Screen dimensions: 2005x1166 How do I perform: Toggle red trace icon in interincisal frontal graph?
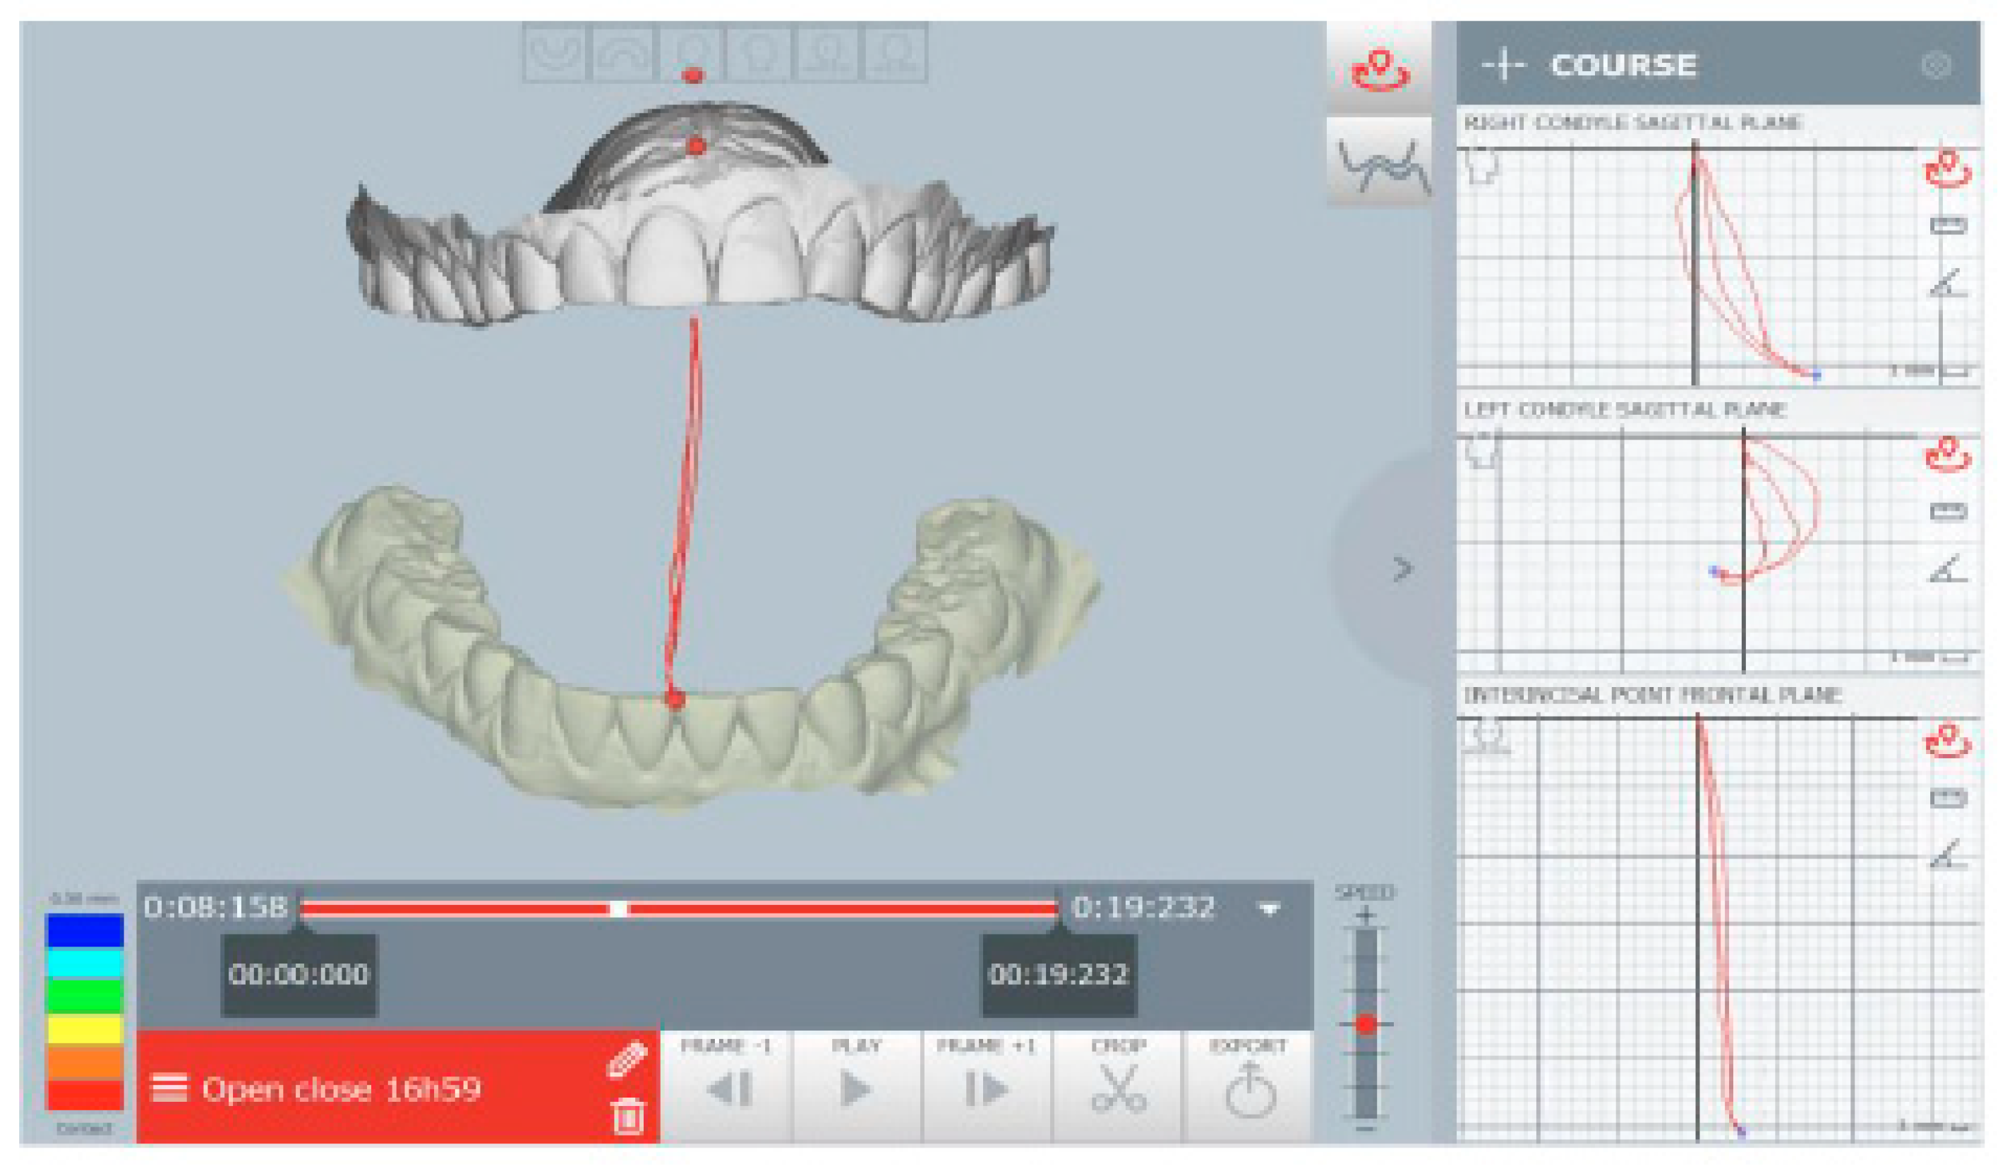click(1948, 741)
